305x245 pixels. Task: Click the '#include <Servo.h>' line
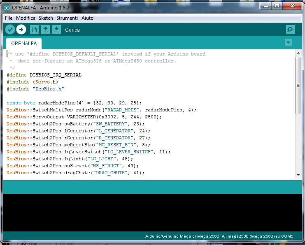(33, 82)
